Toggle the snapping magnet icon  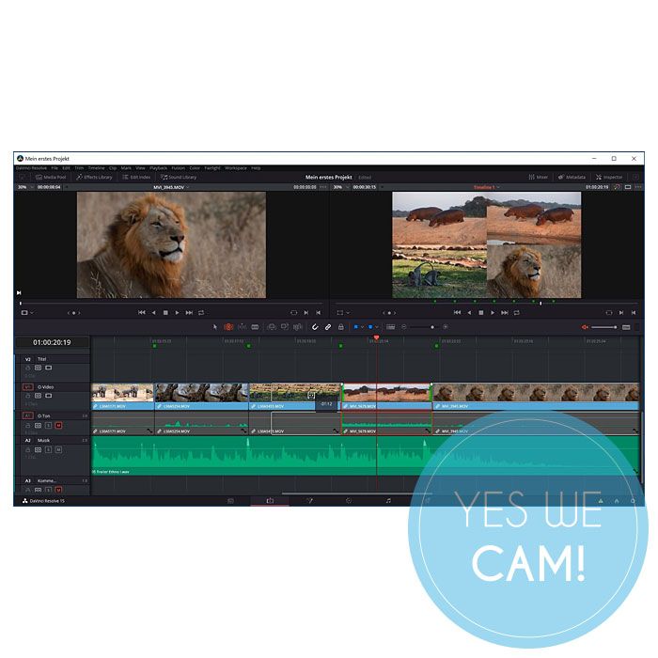[315, 327]
